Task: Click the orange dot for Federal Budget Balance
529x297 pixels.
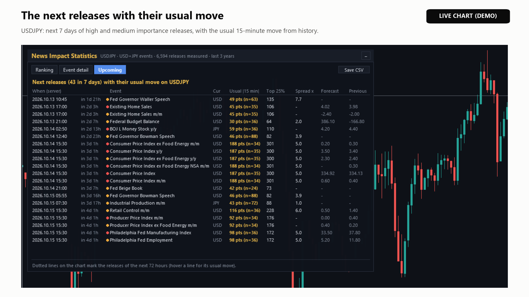Action: pyautogui.click(x=107, y=122)
